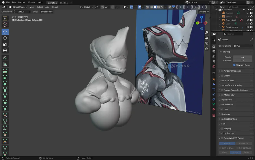Select the Scale tool
This screenshot has width=255, height=160.
coord(5,44)
